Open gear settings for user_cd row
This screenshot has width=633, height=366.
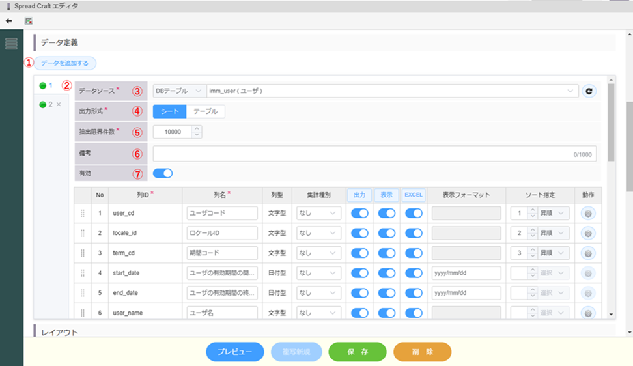[588, 213]
